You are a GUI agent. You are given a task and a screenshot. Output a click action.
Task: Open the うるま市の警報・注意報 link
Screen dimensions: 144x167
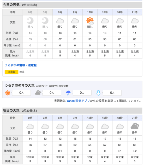21,65
